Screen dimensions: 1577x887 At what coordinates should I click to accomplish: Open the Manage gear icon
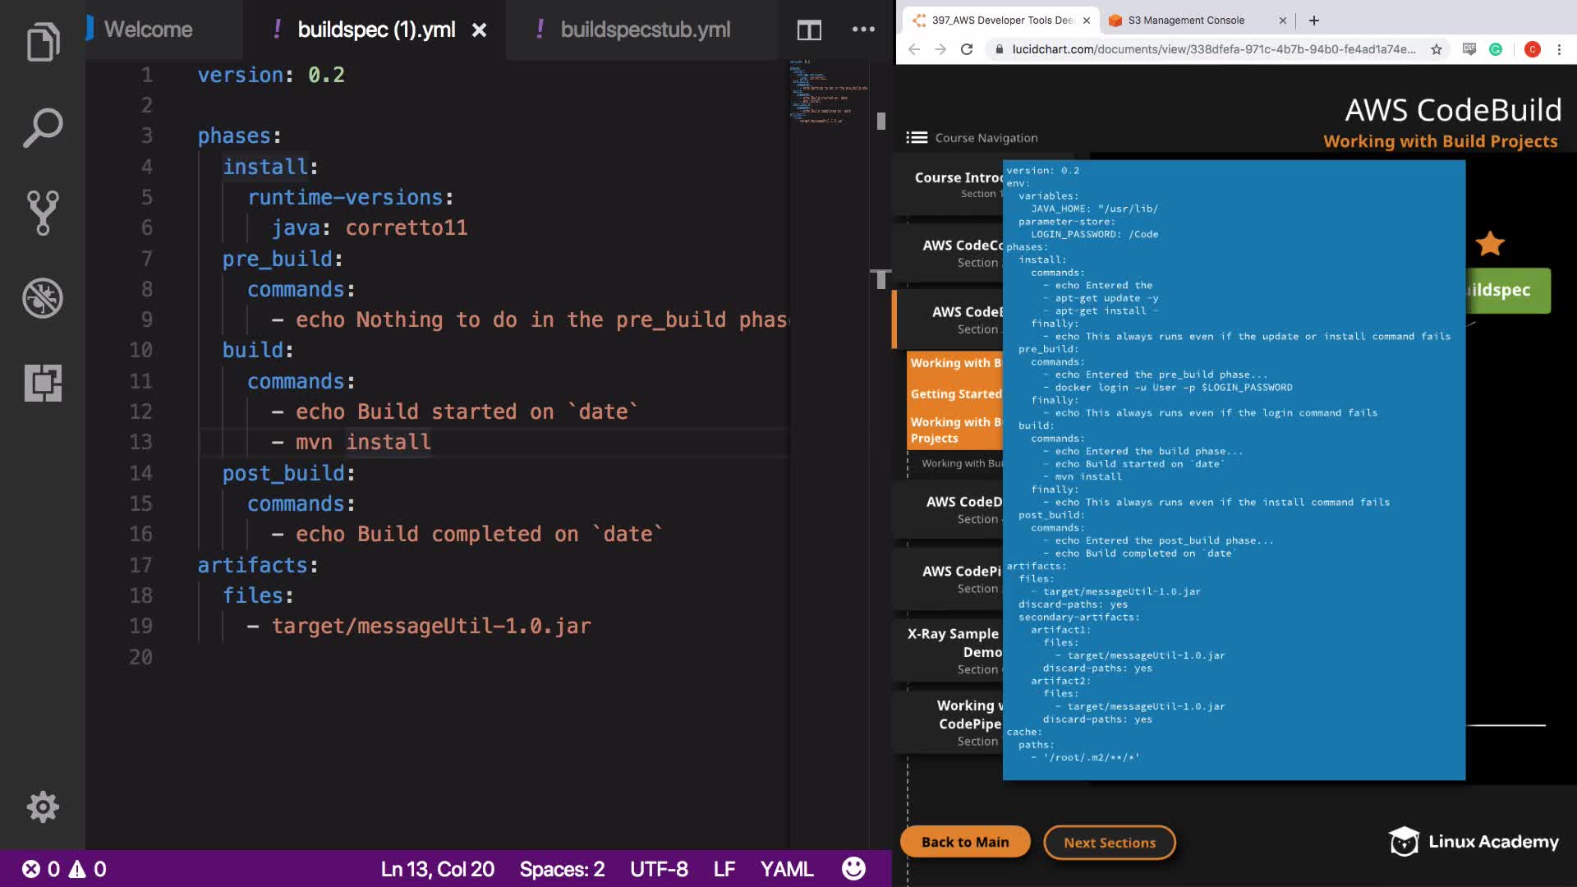pyautogui.click(x=43, y=807)
